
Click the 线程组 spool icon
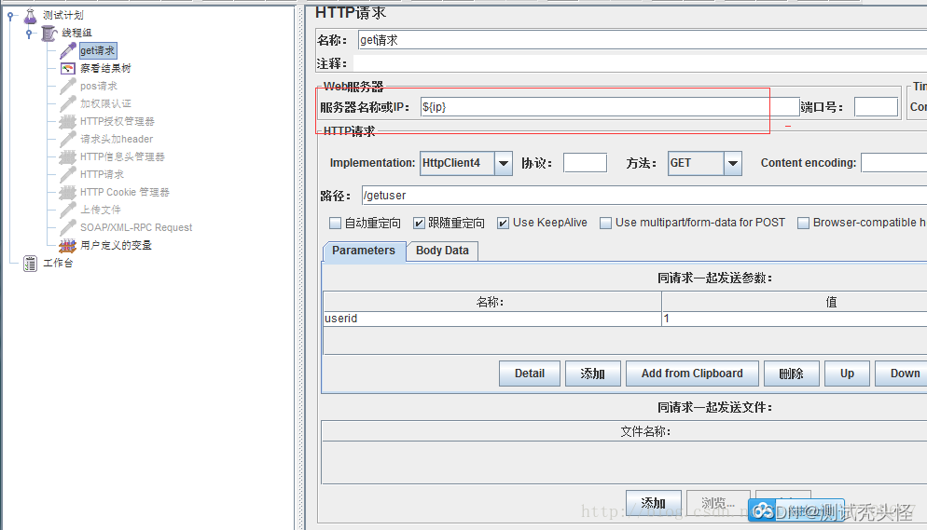[x=49, y=33]
